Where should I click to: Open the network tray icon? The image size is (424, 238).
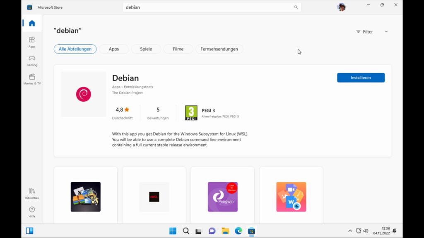pos(359,231)
